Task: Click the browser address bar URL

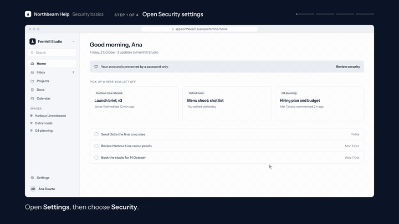Action: click(x=201, y=29)
